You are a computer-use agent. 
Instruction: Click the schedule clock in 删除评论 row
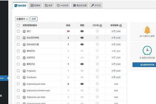tap(97, 64)
